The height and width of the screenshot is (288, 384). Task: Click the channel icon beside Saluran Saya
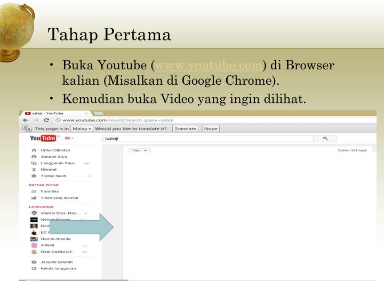click(34, 157)
